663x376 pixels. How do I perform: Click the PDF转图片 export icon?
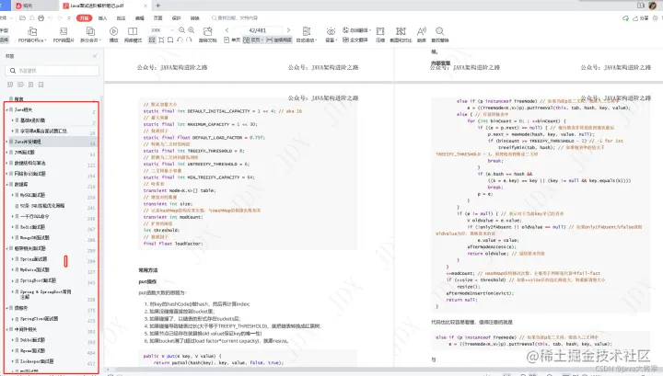pos(64,31)
